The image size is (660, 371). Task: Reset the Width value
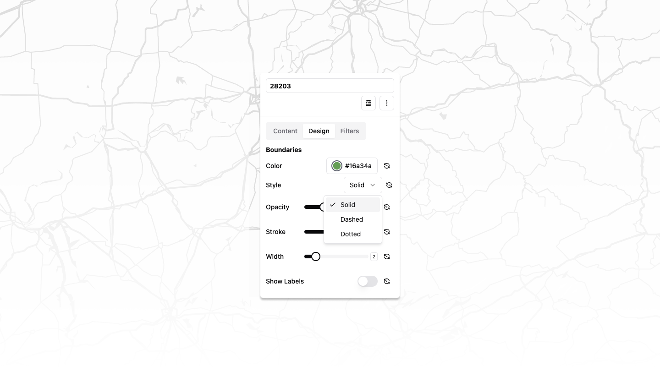(387, 256)
